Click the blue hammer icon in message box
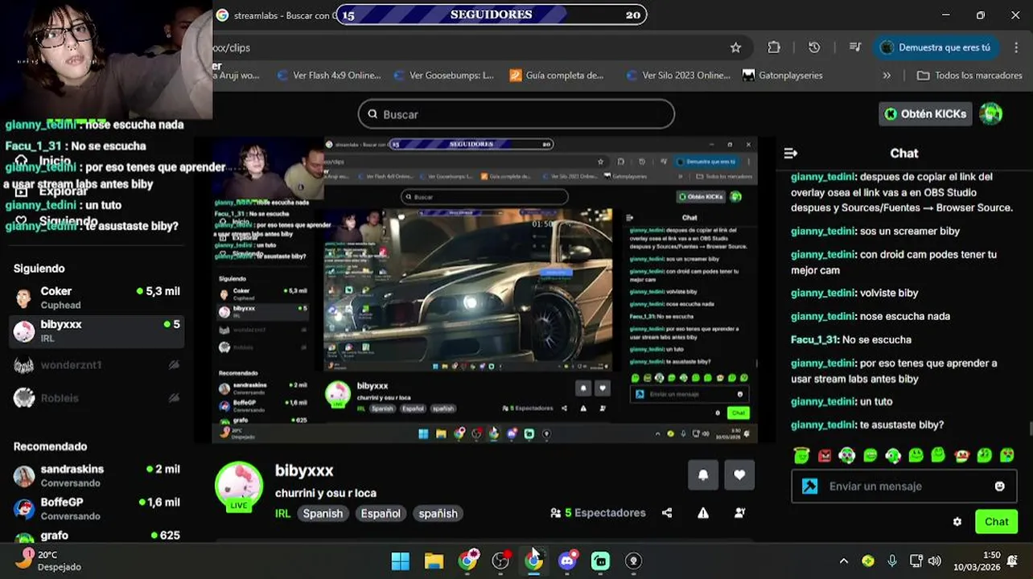This screenshot has width=1033, height=579. coord(809,487)
